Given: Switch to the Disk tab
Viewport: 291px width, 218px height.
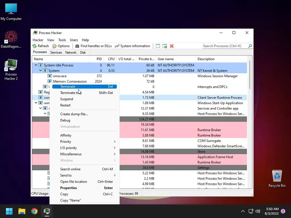Looking at the screenshot, I should 83,53.
